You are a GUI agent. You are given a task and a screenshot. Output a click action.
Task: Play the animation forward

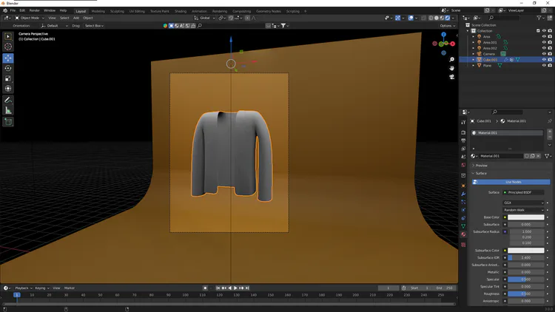(x=235, y=288)
